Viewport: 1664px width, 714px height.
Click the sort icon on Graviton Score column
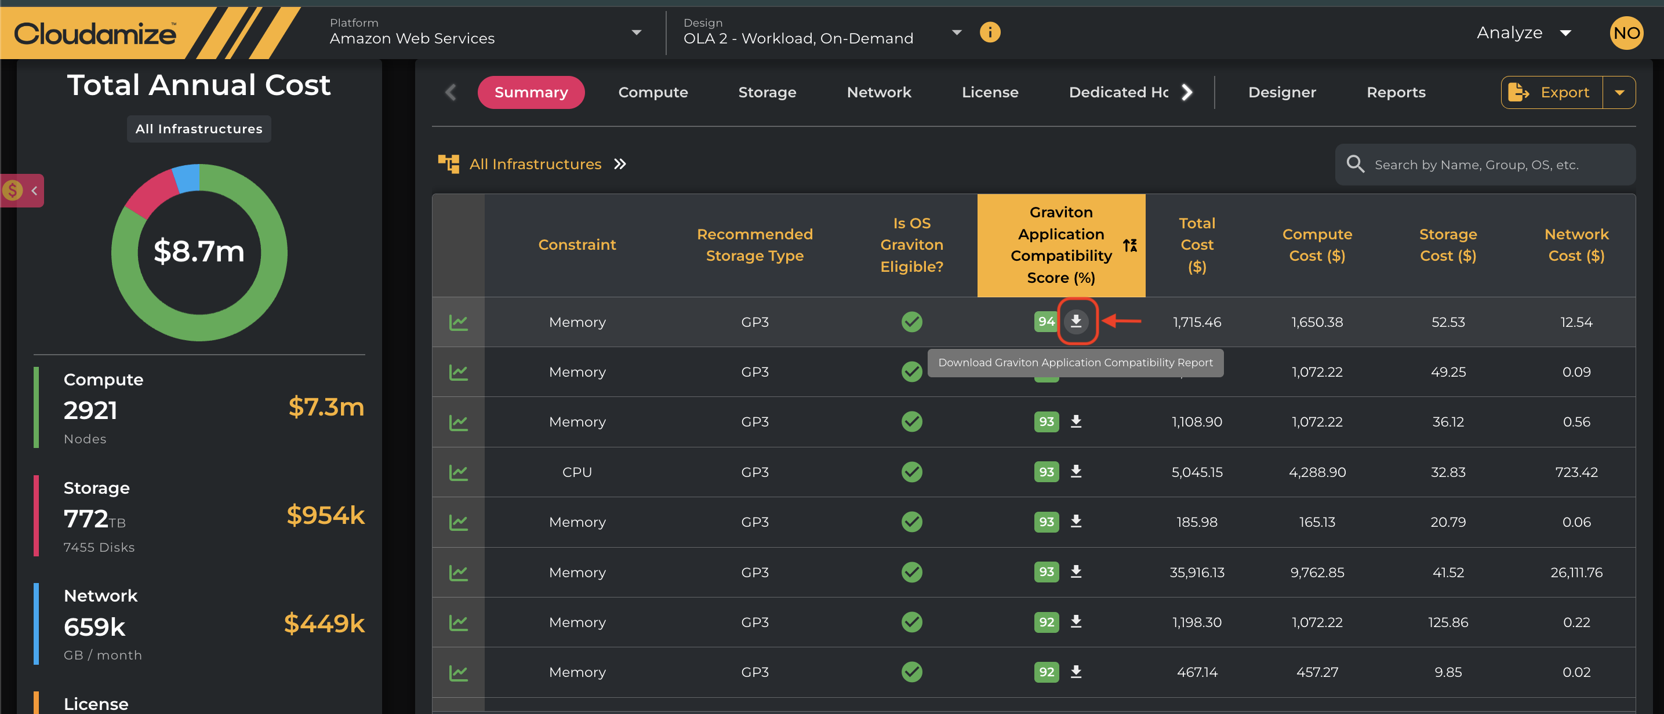1130,245
